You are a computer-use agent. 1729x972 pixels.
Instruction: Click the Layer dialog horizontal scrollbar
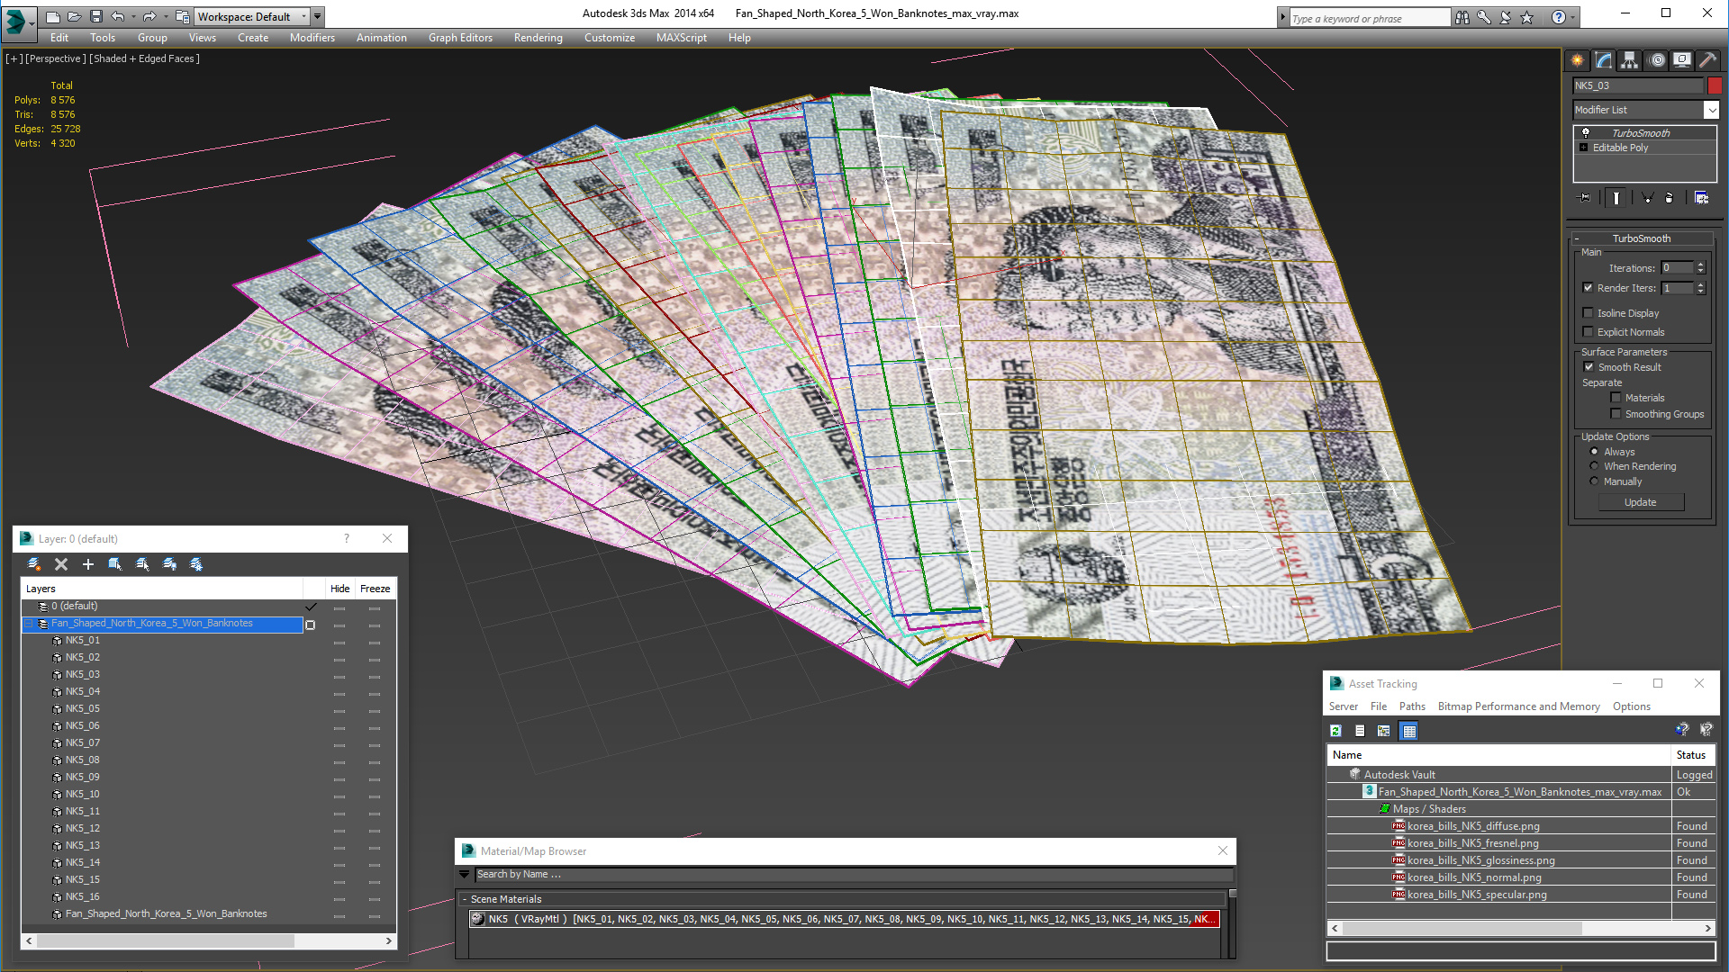coord(165,940)
